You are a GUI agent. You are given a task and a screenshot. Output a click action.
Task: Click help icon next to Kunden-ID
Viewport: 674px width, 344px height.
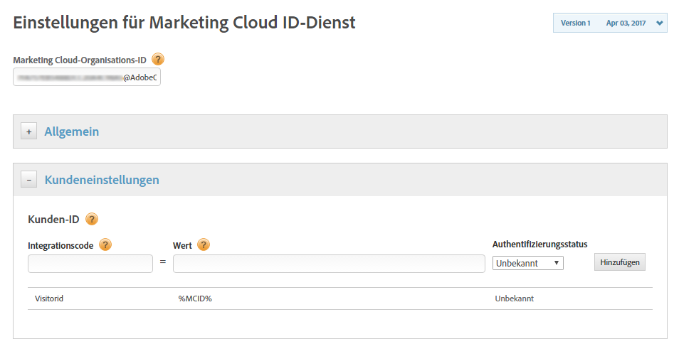tap(91, 219)
